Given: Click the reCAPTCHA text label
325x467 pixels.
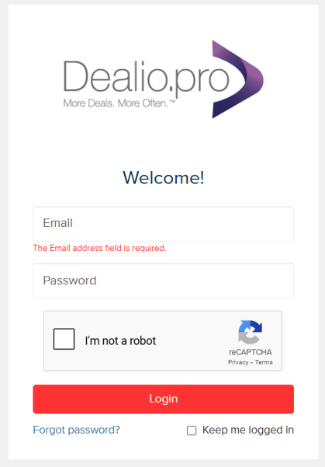Looking at the screenshot, I should (250, 352).
